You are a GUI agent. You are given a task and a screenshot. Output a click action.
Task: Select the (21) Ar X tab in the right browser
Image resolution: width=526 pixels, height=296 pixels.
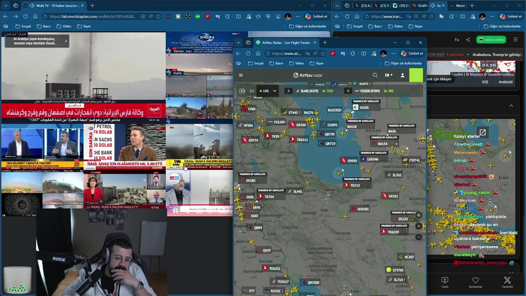363,6
